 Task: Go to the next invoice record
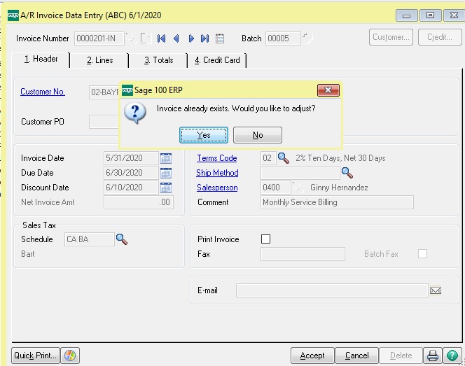tap(190, 38)
